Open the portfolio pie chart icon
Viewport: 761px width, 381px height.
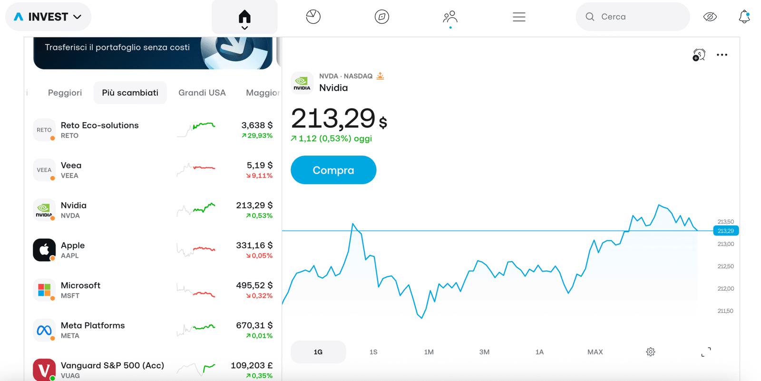tap(313, 17)
